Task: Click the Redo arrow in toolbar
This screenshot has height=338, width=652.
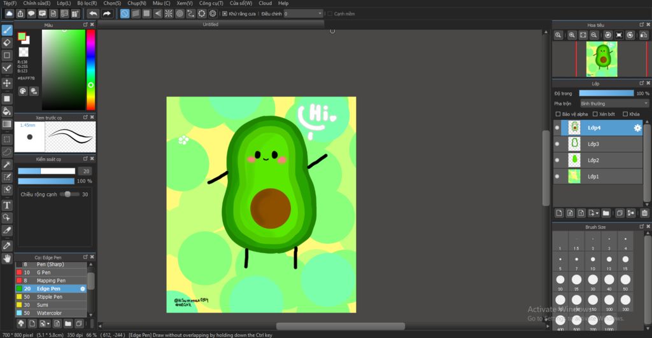Action: click(x=107, y=14)
